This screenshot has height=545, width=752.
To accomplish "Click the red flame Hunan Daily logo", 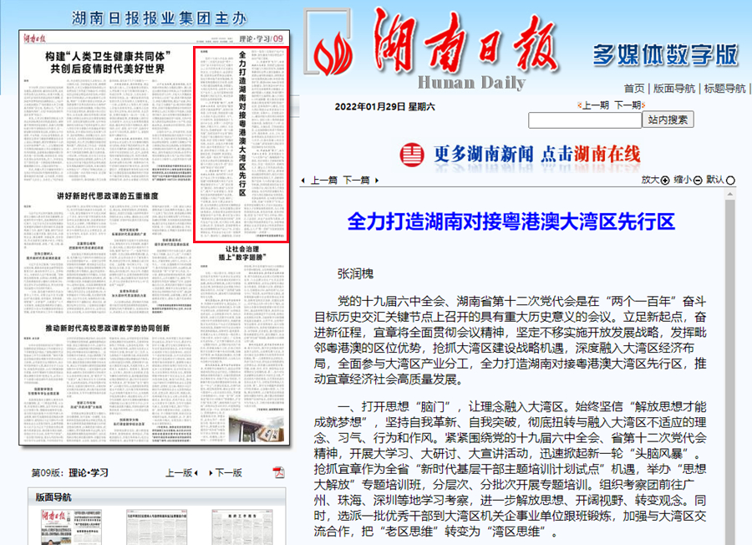I will [x=332, y=53].
